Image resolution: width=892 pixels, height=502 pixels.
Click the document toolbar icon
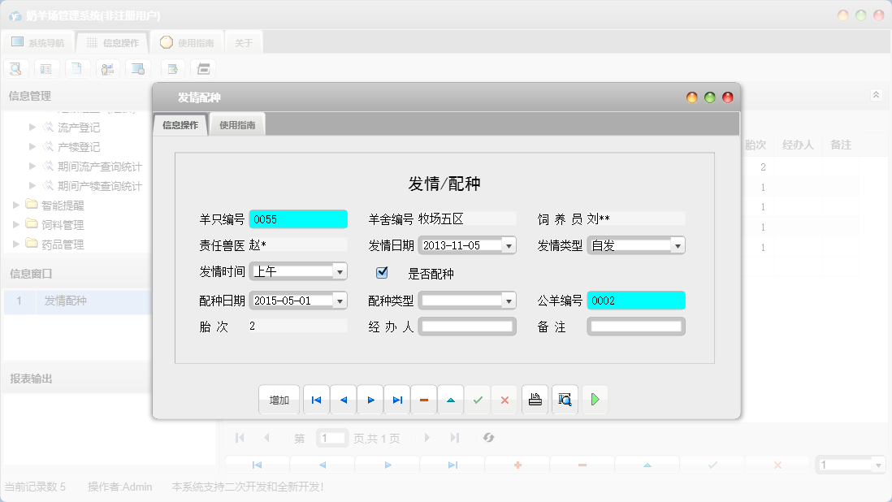tap(77, 68)
